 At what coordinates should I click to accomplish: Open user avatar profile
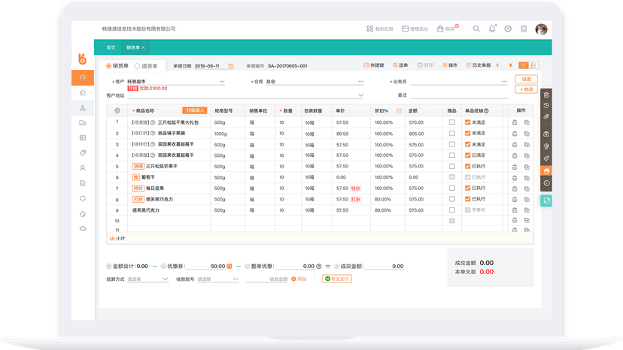[x=541, y=29]
